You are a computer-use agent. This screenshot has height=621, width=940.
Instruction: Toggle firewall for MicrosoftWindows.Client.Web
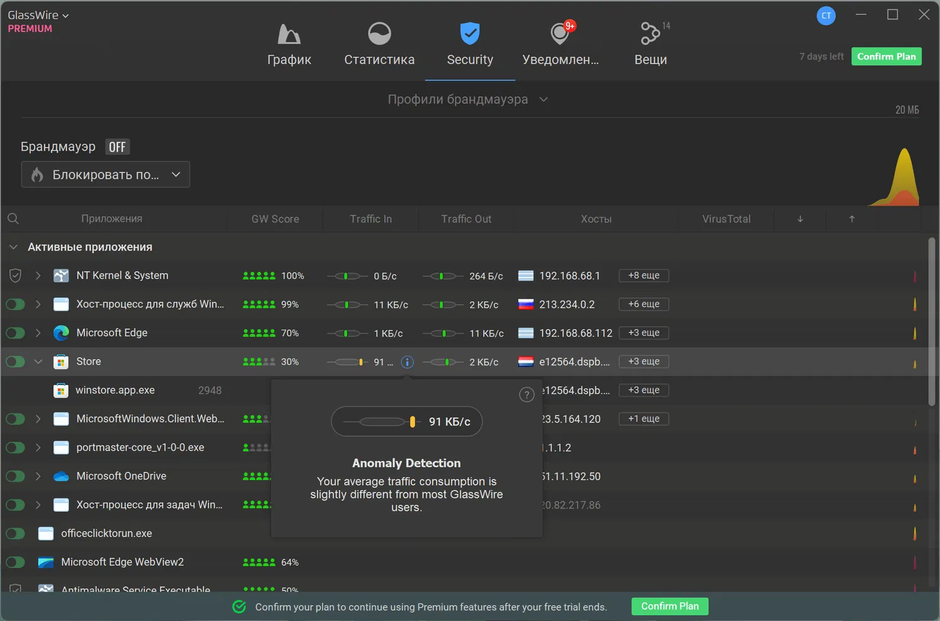coord(15,419)
